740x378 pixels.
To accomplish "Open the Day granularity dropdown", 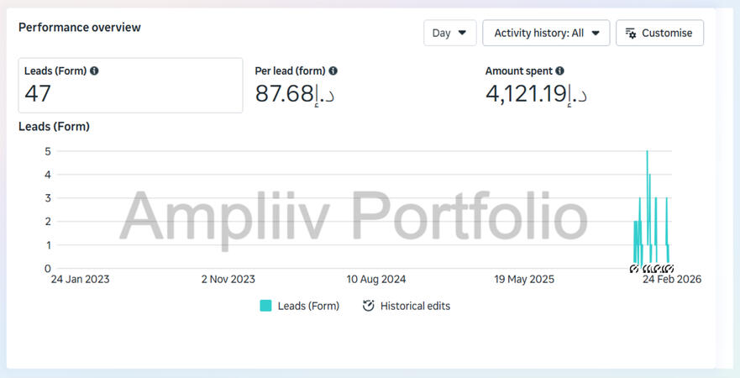I will click(x=449, y=33).
